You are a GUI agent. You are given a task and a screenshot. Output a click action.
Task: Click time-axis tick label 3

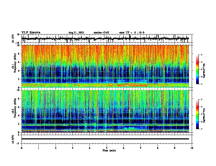(73, 148)
